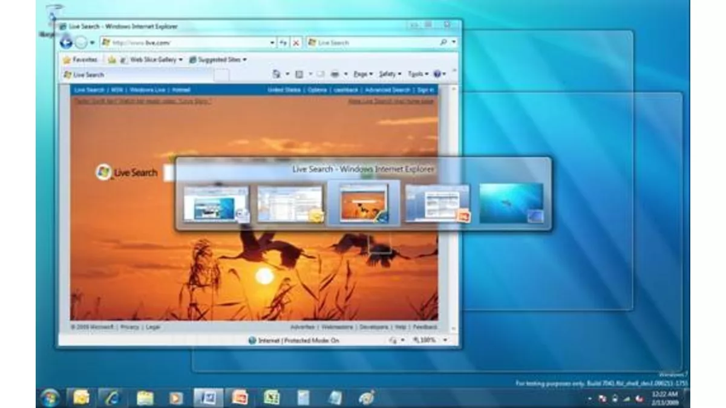Expand the Page dropdown menu

(363, 74)
